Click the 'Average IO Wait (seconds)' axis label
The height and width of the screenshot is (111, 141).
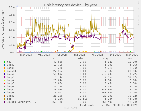tap(3, 29)
